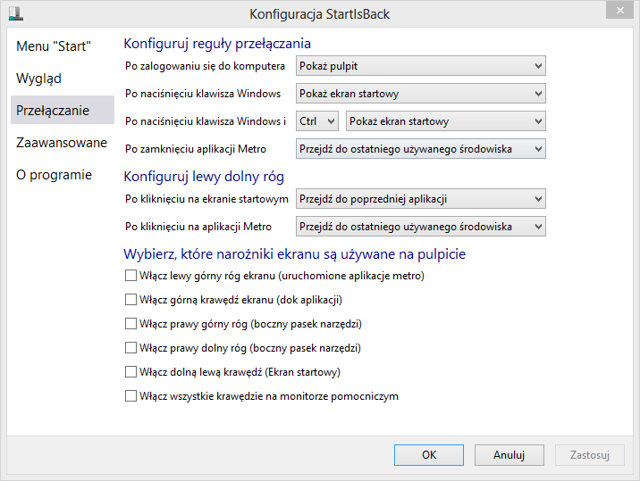Click the Konfiguruj reguły przełączania heading
This screenshot has height=481, width=640.
tap(217, 44)
